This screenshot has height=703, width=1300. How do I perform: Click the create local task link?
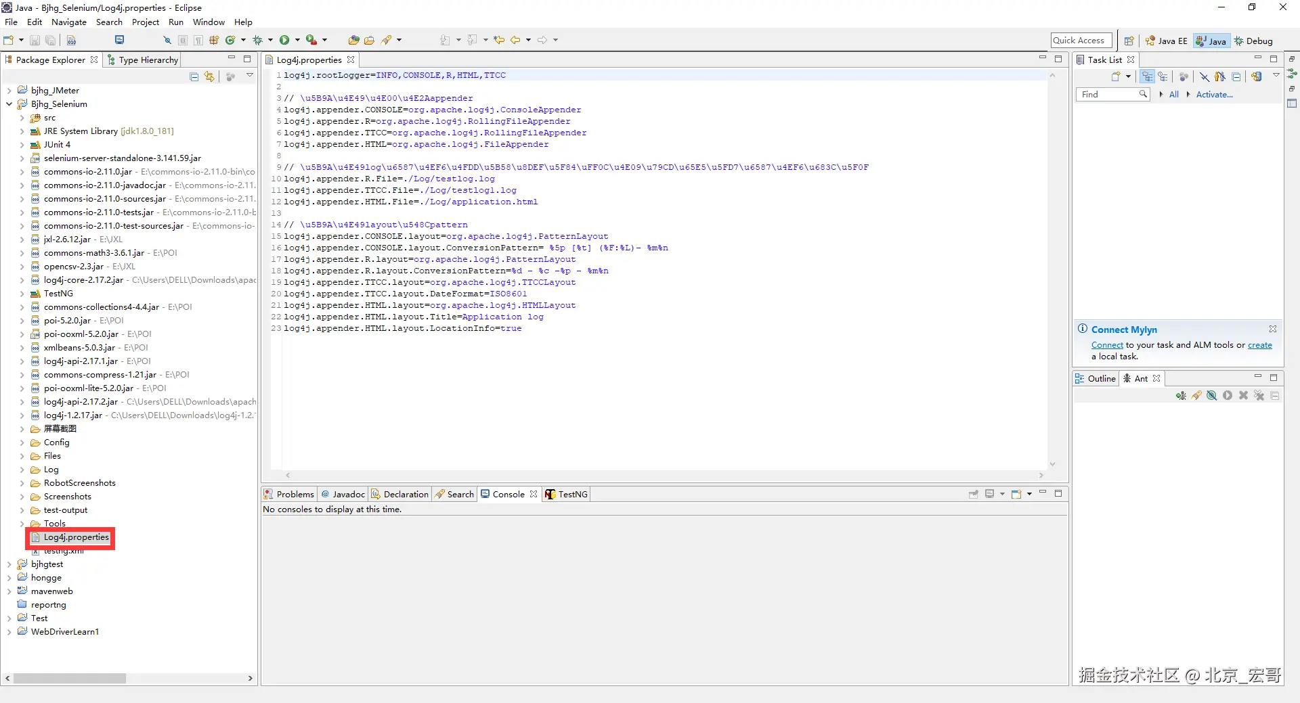1260,345
